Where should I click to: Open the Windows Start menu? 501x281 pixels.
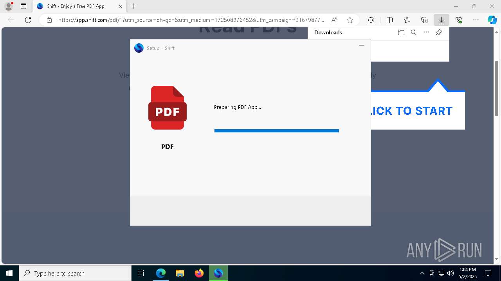point(9,273)
